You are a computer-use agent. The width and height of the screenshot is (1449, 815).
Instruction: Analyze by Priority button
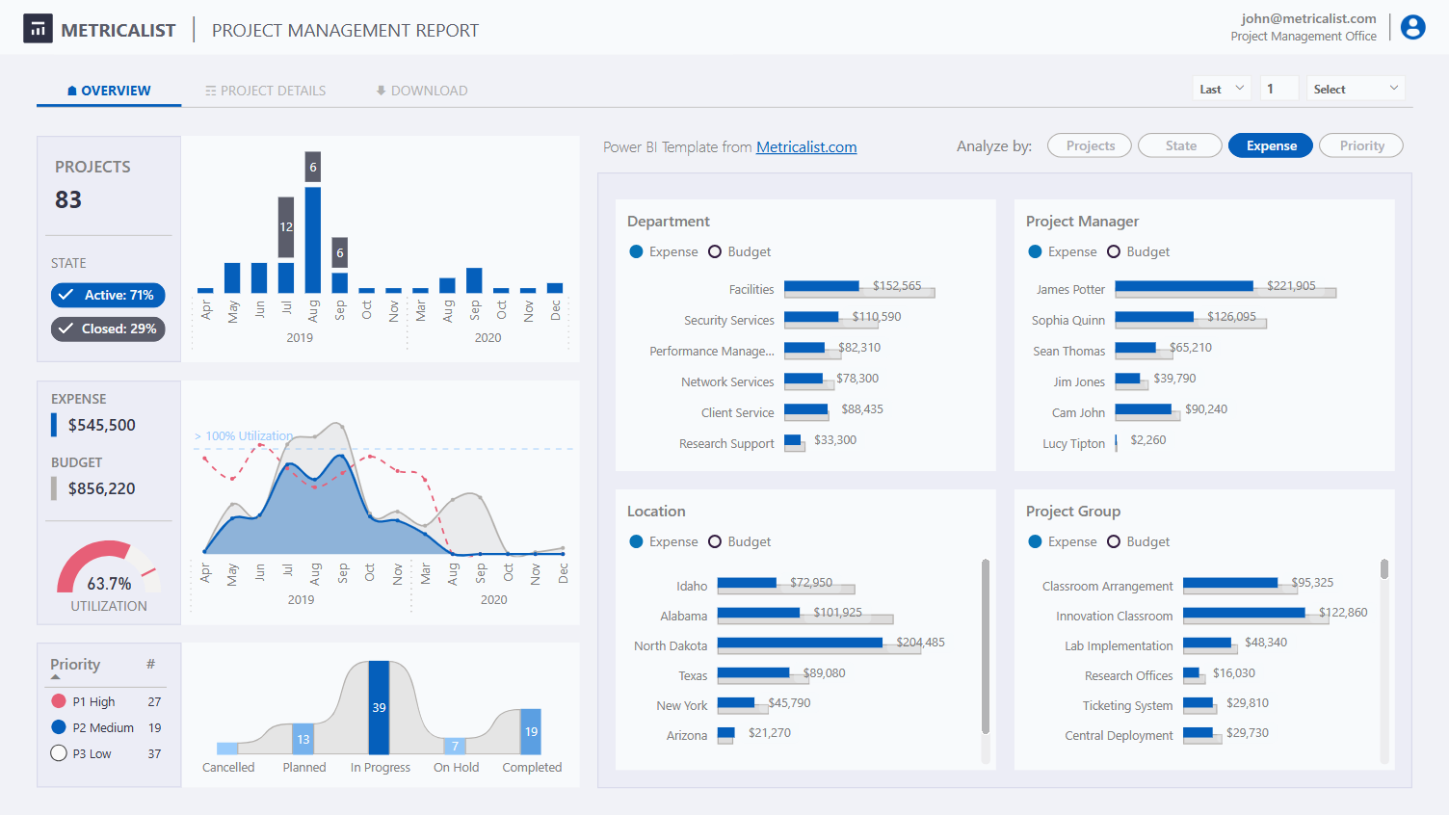tap(1360, 145)
